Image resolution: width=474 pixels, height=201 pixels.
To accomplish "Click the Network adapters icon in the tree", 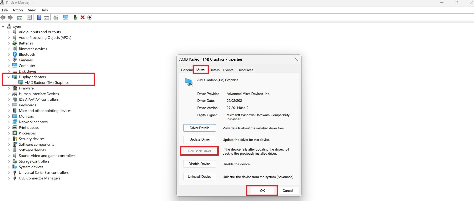I will (15, 122).
